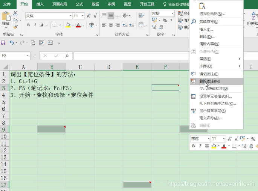Screen dimensions: 258x191
Task: Select row 5 header
Action: point(4,102)
